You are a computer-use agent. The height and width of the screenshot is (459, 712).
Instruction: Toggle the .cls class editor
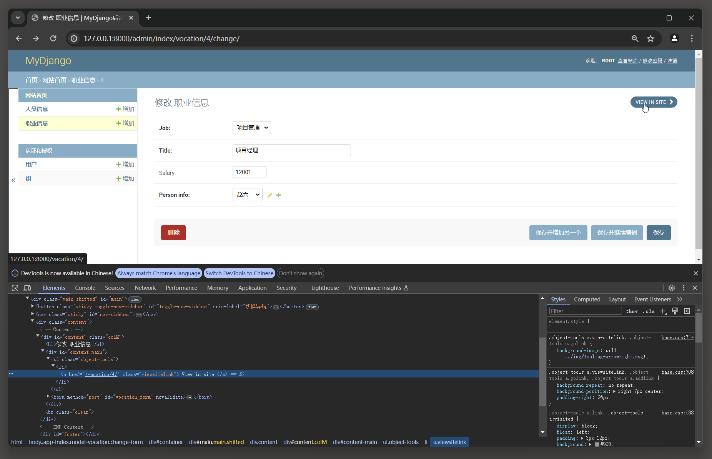[649, 311]
